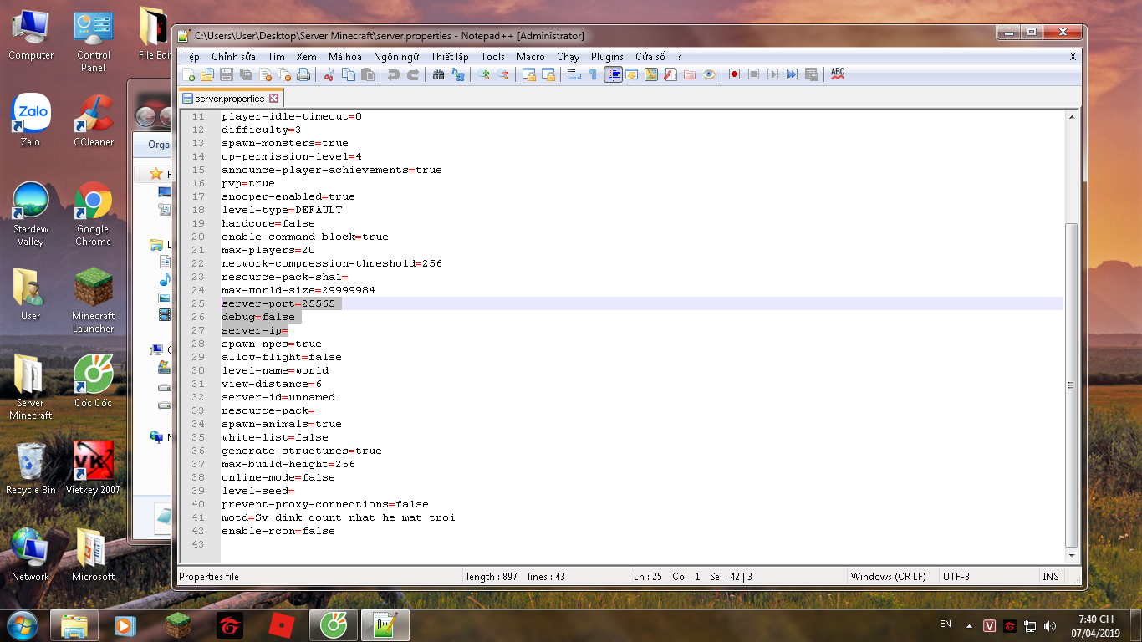Click the EN language indicator in taskbar
The image size is (1142, 642).
click(x=946, y=624)
